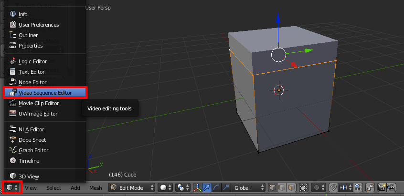Click the red X axis manipulator handle
Screen dimensions: 404x196
(x=294, y=65)
